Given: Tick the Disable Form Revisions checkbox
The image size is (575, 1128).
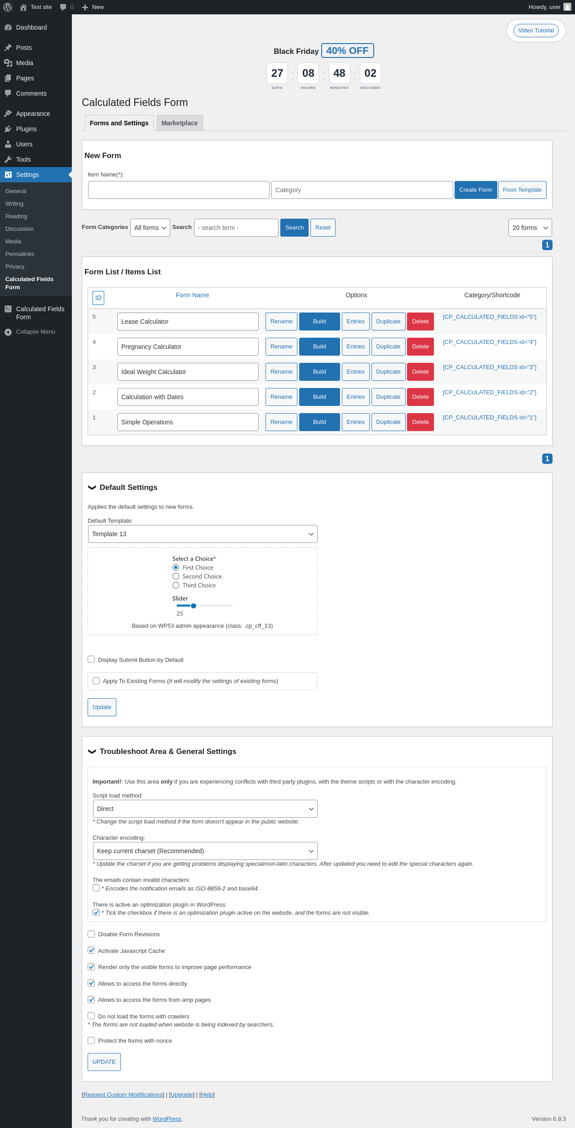Looking at the screenshot, I should click(91, 934).
